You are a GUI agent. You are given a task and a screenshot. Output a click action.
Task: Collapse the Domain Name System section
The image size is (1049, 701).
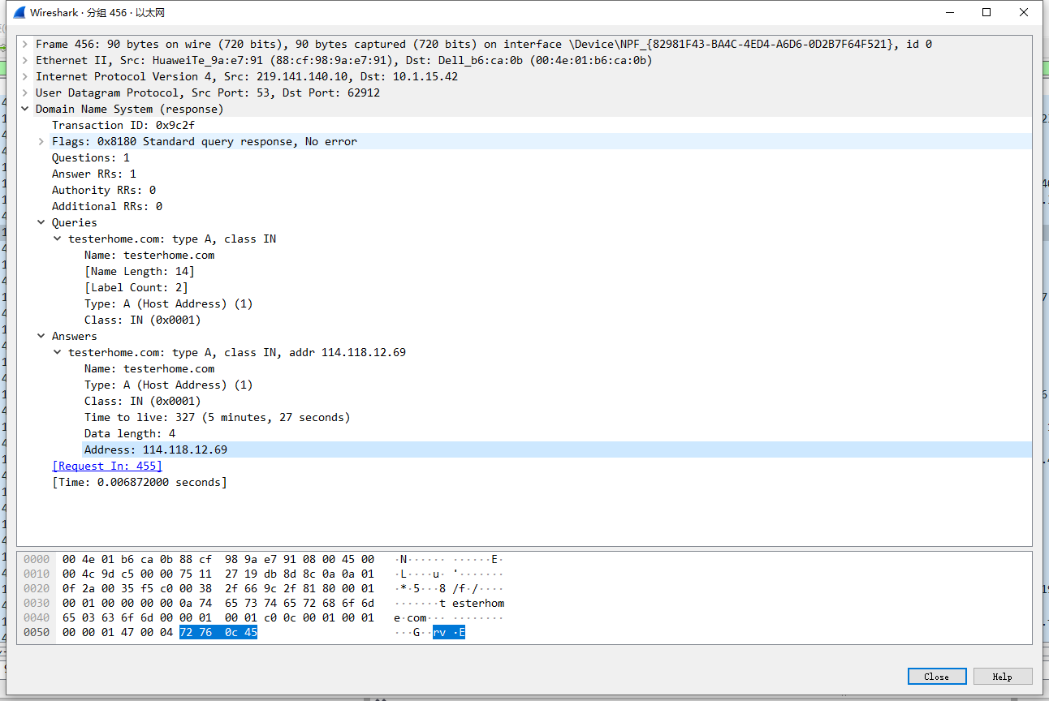[25, 109]
